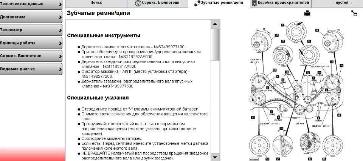The image size is (363, 161).
Task: Expand arrow on Ведомая диаг-ка button
Action: pyautogui.click(x=60, y=69)
